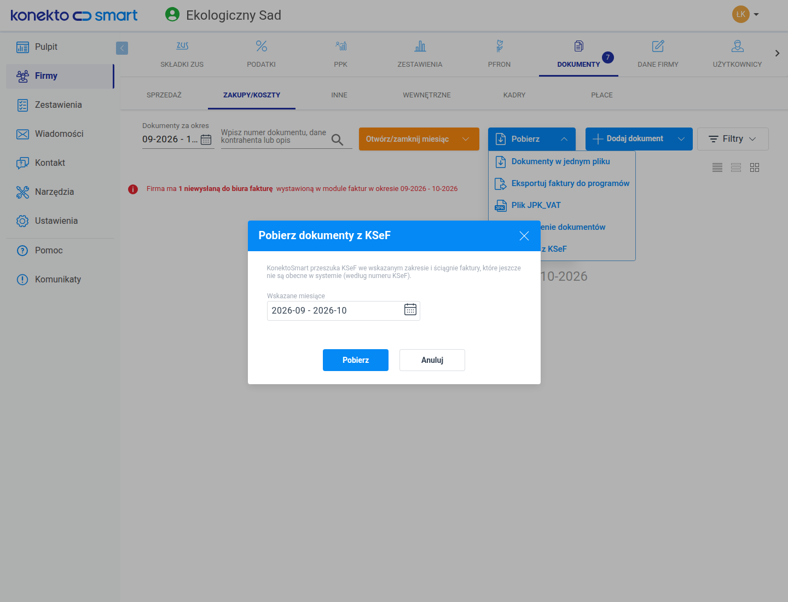Image resolution: width=788 pixels, height=602 pixels.
Task: Expand the Filtry panel
Action: point(733,139)
